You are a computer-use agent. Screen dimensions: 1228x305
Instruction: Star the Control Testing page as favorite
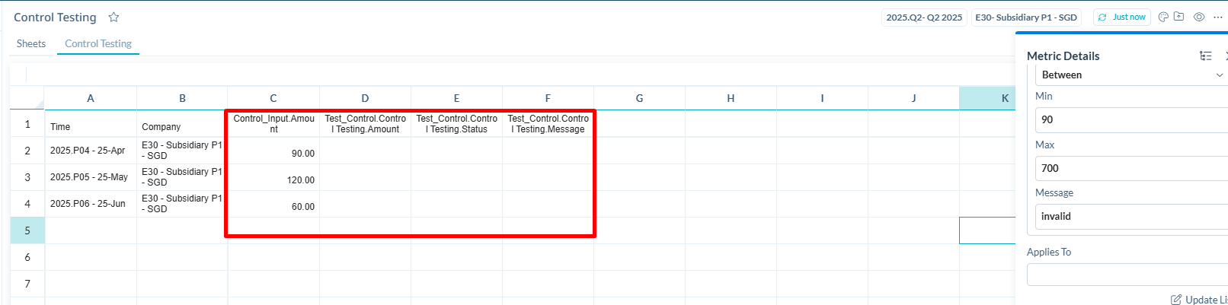tap(114, 17)
